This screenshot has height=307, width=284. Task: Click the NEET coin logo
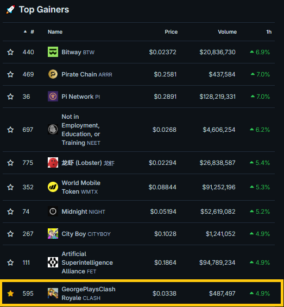tap(53, 130)
